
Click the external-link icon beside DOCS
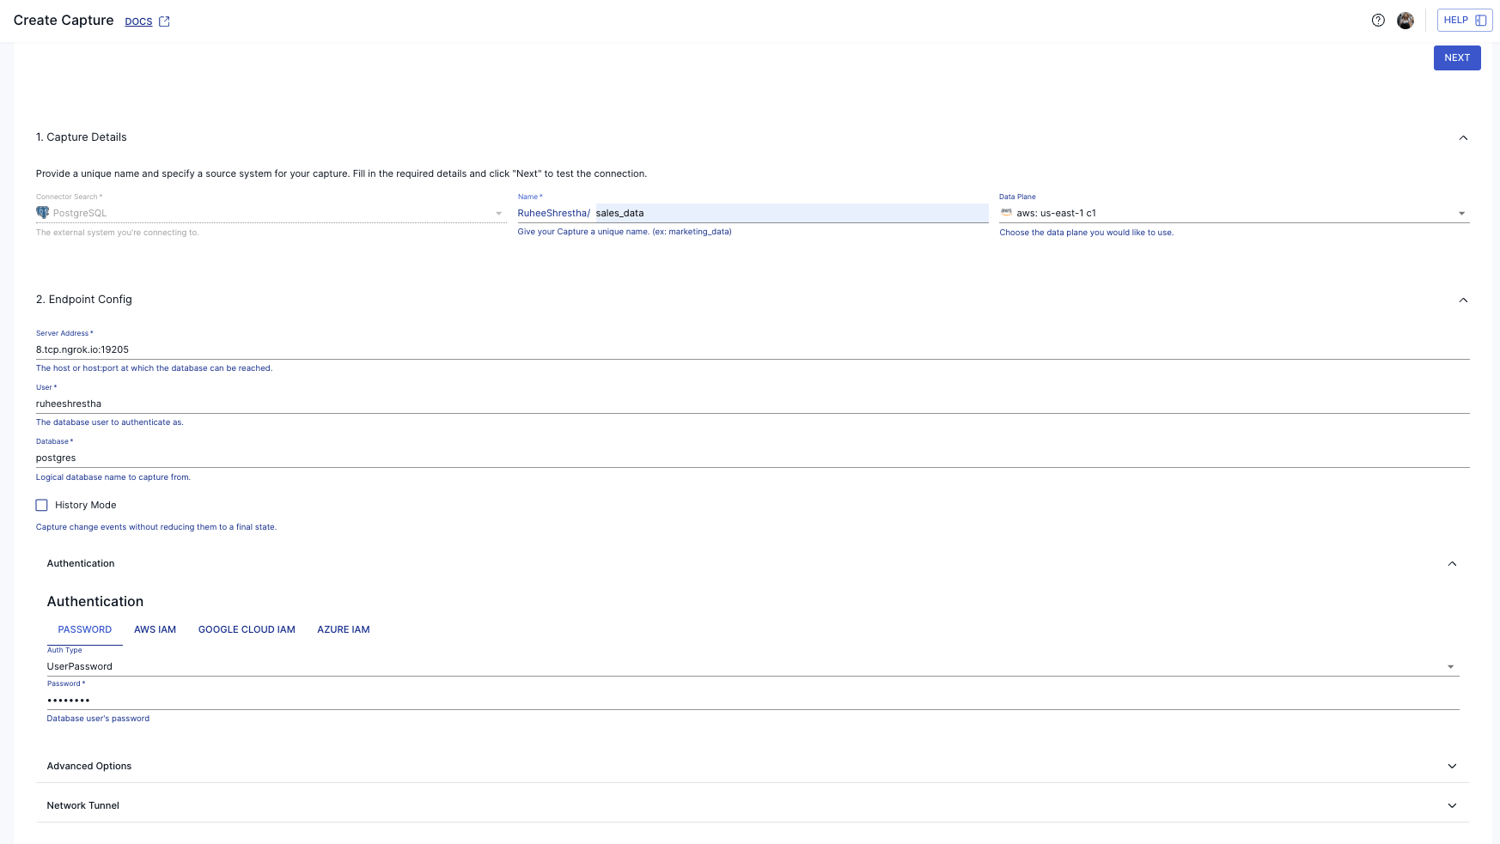[163, 21]
